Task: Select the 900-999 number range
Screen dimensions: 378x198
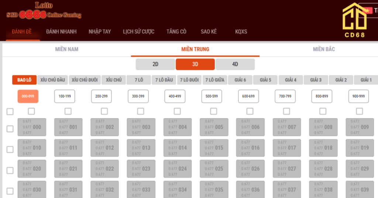Action: click(x=358, y=96)
